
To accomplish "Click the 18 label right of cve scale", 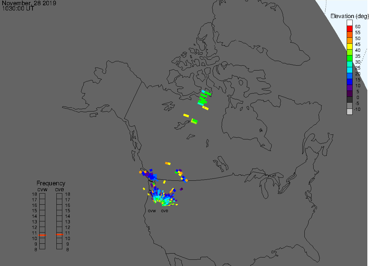I will pos(68,194).
